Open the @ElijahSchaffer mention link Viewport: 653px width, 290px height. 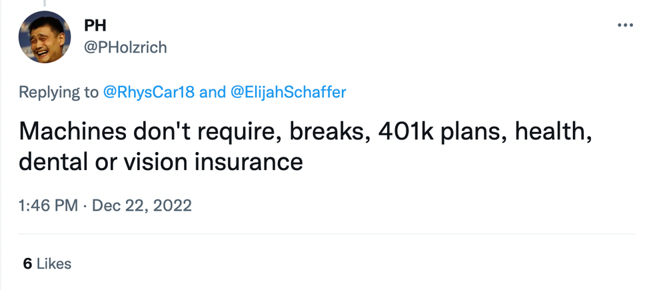click(288, 92)
